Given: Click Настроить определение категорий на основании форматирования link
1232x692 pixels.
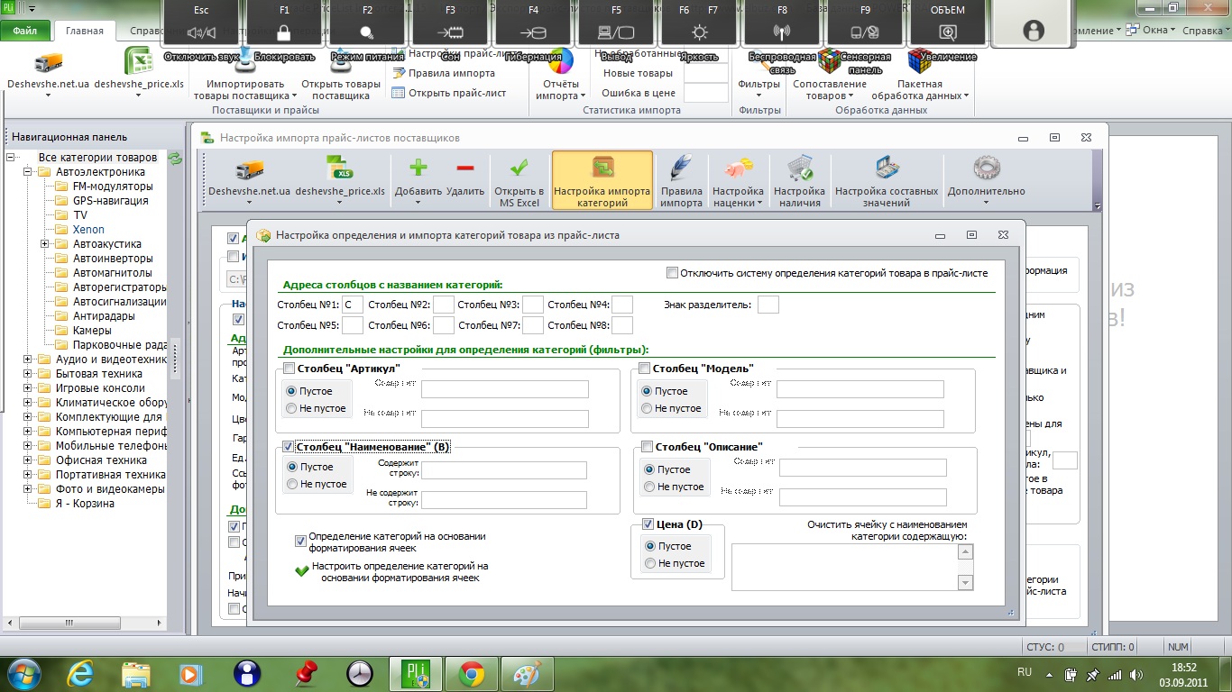Looking at the screenshot, I should coord(400,571).
